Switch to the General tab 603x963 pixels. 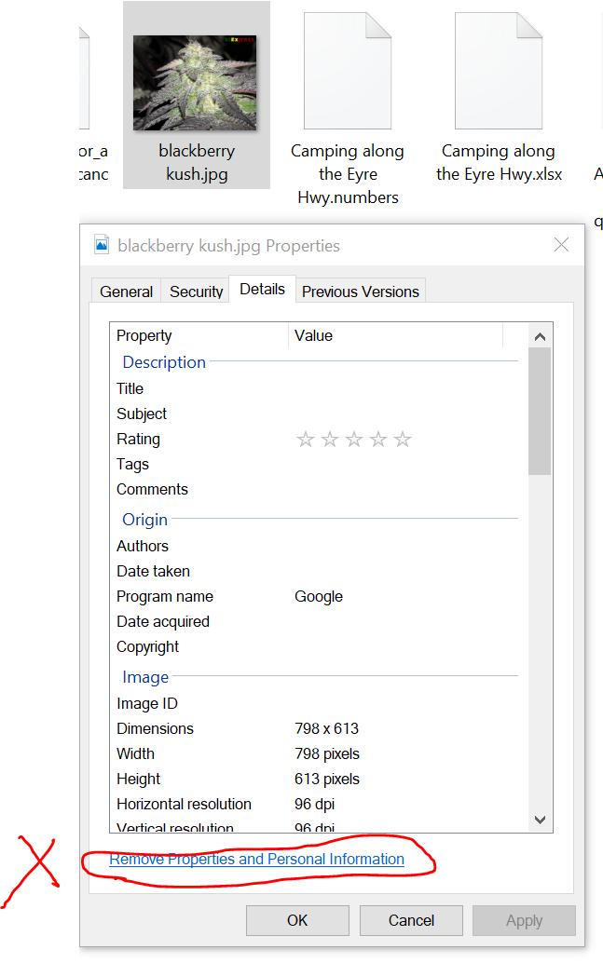pos(126,292)
